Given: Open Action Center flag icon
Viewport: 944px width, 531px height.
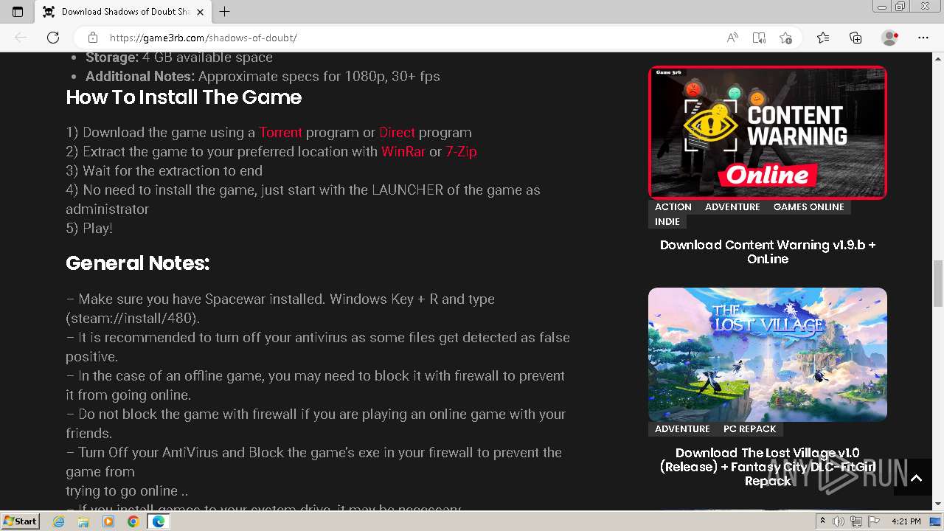Looking at the screenshot, I should click(874, 521).
